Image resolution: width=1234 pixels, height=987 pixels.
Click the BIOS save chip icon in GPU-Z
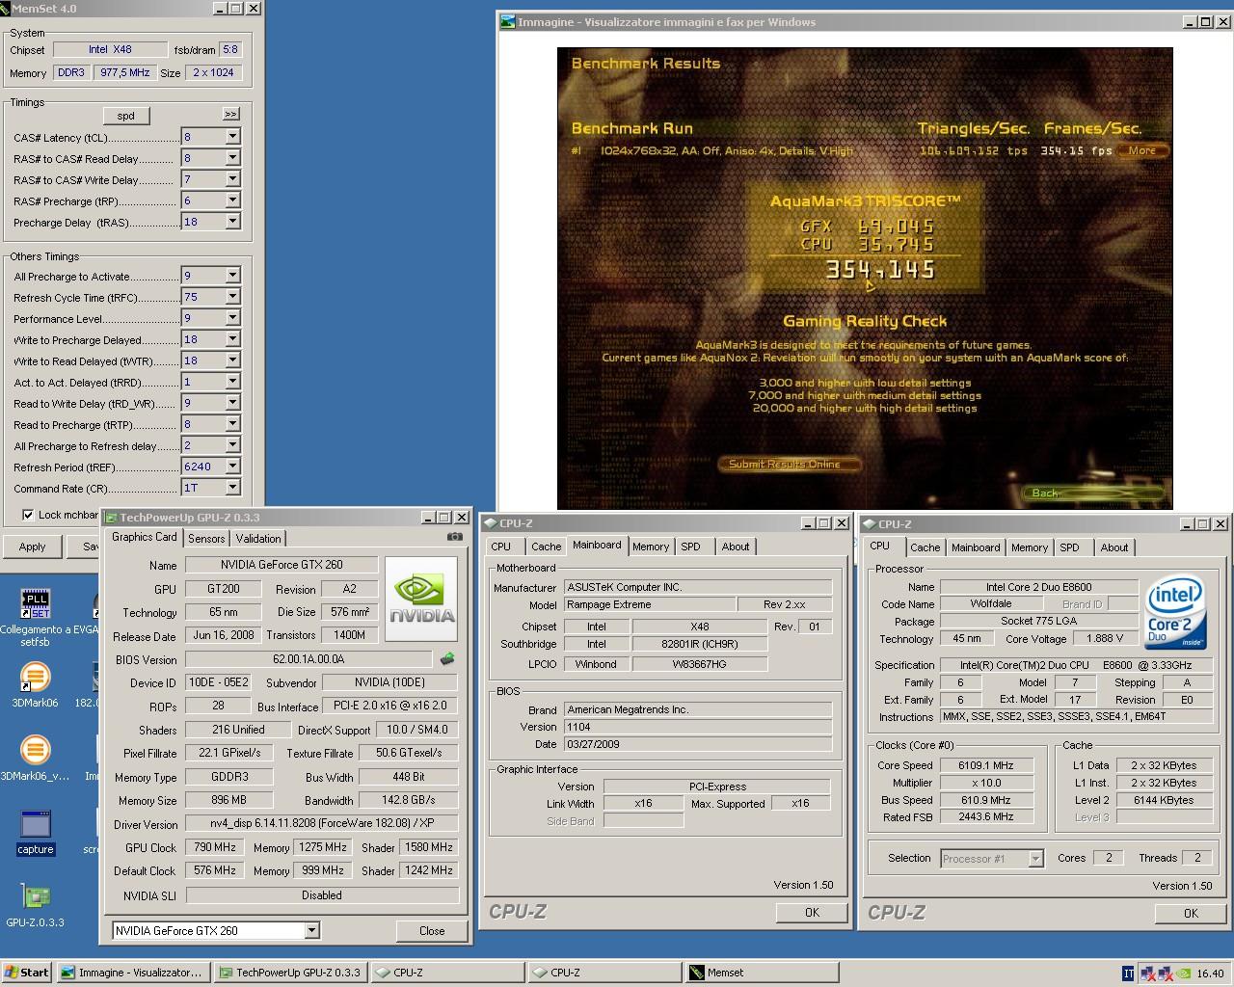click(447, 659)
